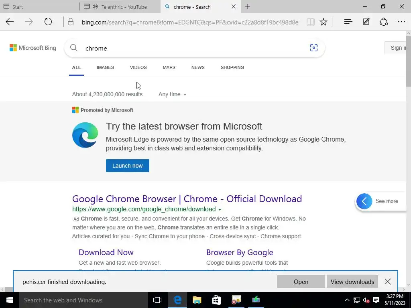This screenshot has height=308, width=411.
Task: Click the clock showing 3:27 PM
Action: (x=395, y=296)
